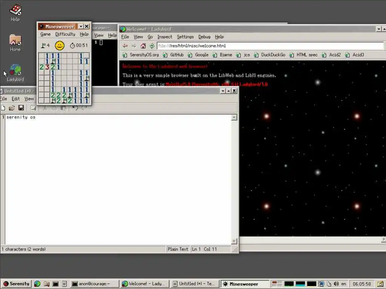Click the show-desktop icon at taskbar end
Viewport: 386px width, 289px height.
pos(381,284)
